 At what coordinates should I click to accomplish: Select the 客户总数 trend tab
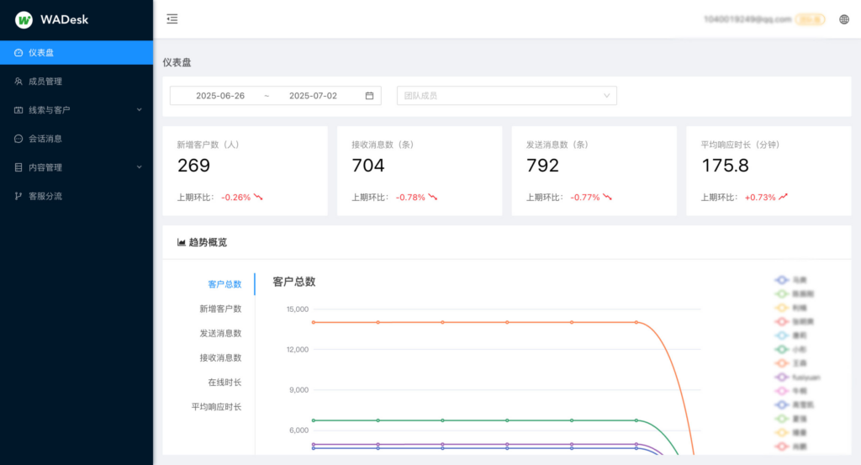click(224, 284)
